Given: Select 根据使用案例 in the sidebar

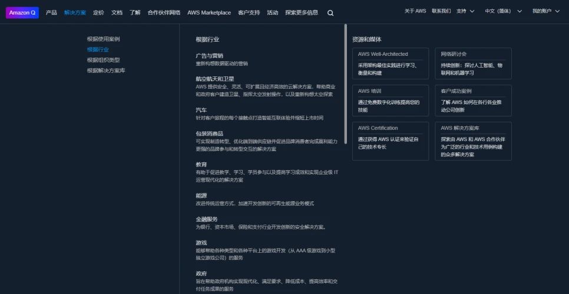Looking at the screenshot, I should click(x=104, y=39).
